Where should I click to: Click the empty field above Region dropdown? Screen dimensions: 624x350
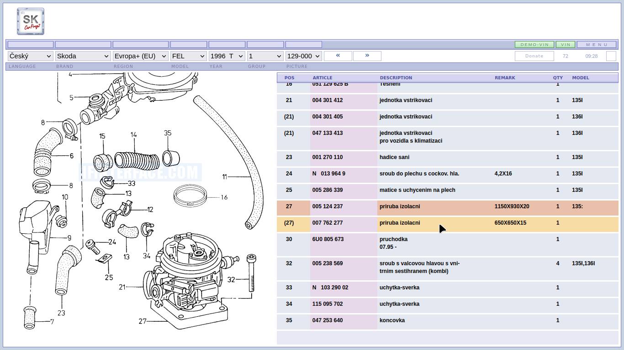pyautogui.click(x=141, y=45)
